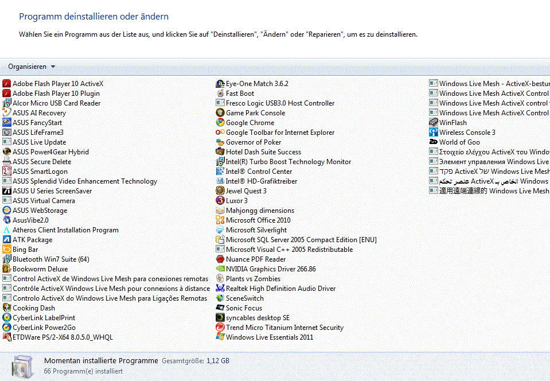Viewport: 550px width, 381px height.
Task: Select SceneSwitch entry
Action: click(x=240, y=298)
